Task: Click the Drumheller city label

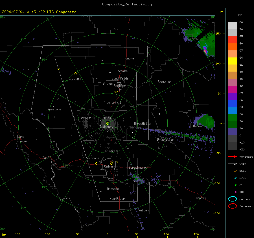Action: 165,140
